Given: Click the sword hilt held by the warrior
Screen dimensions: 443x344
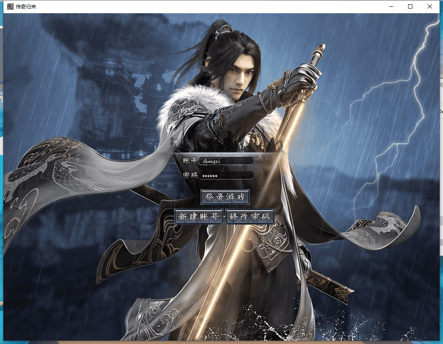Looking at the screenshot, I should tap(317, 55).
